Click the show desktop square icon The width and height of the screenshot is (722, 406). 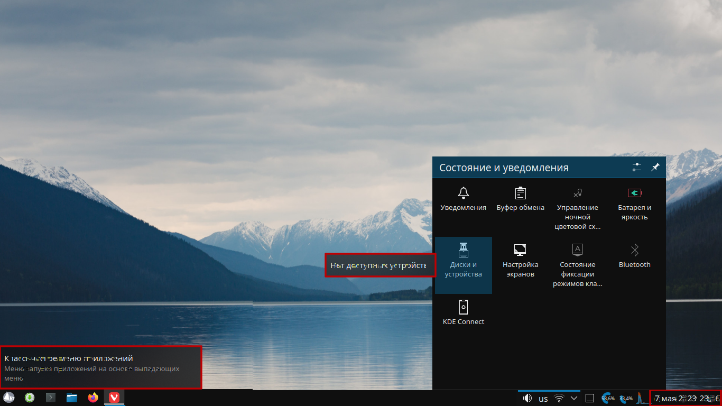point(590,398)
